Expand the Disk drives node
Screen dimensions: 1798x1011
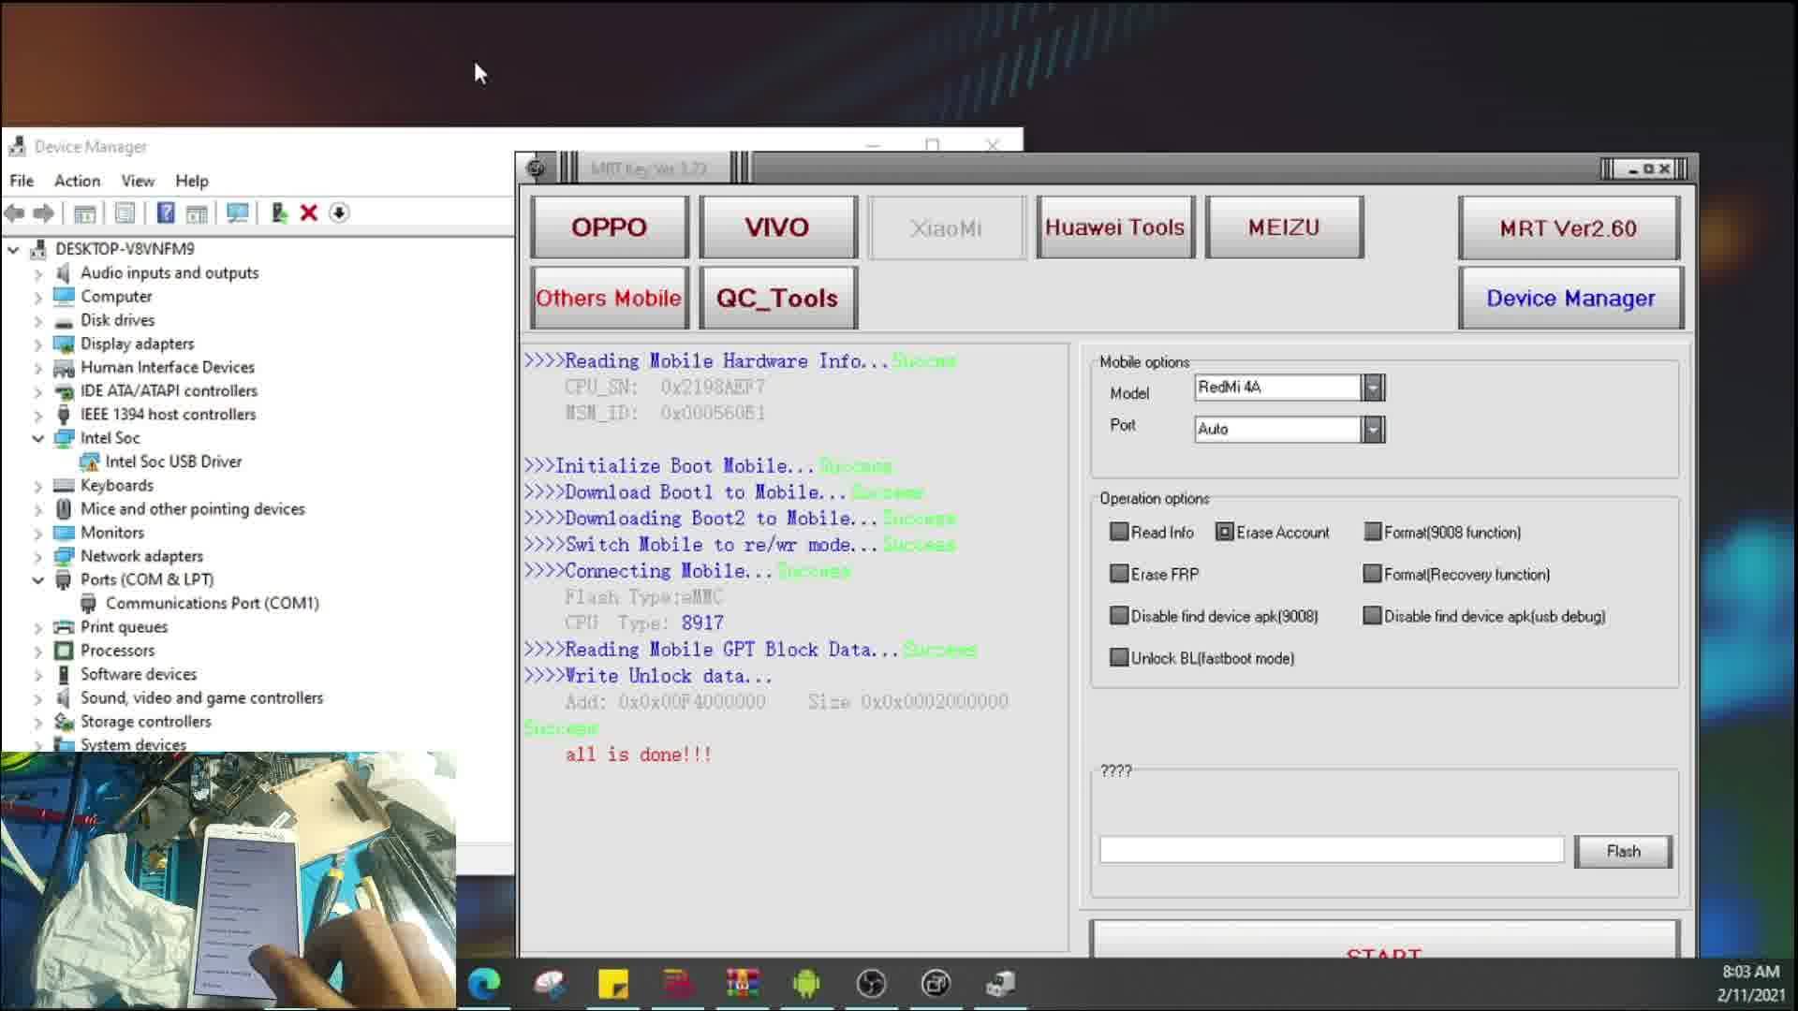pyautogui.click(x=37, y=320)
